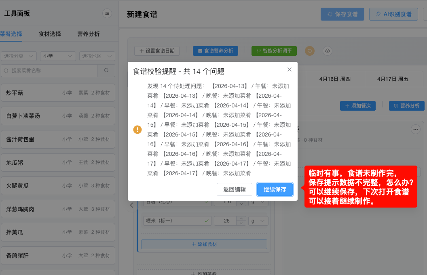The image size is (427, 275).
Task: Switch to the 营养分析 tab
Action: click(89, 34)
